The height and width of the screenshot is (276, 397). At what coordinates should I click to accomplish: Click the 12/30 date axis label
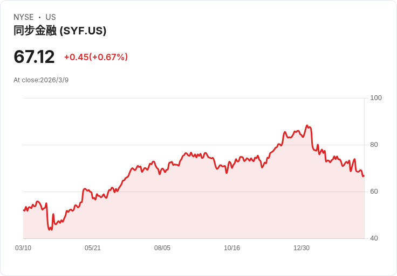302,248
